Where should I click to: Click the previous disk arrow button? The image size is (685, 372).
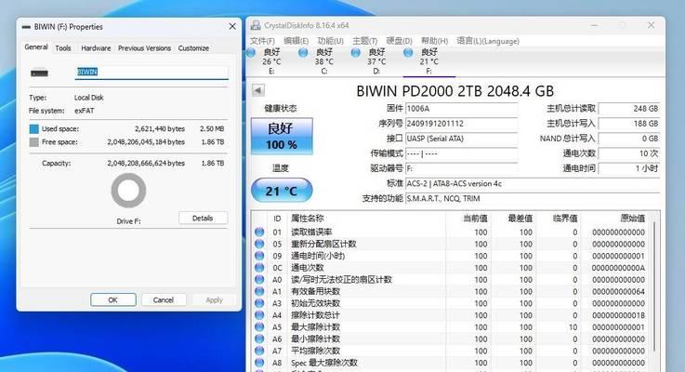pos(258,90)
